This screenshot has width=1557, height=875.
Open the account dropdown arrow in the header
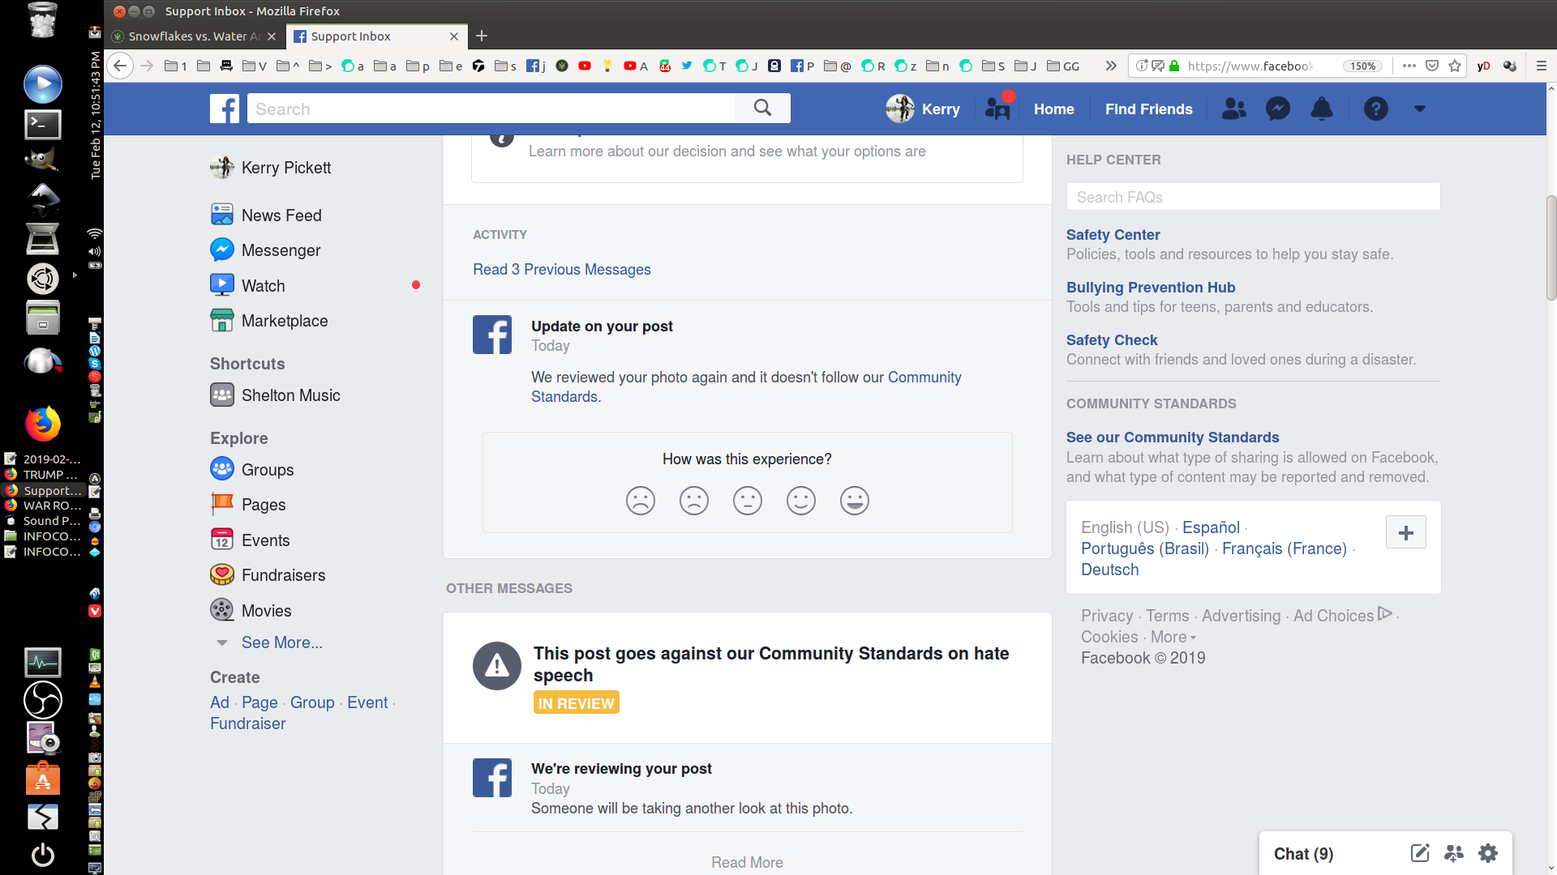point(1419,109)
